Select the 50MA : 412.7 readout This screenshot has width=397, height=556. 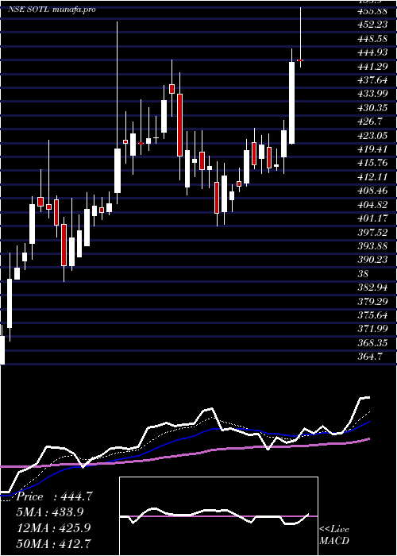[54, 543]
